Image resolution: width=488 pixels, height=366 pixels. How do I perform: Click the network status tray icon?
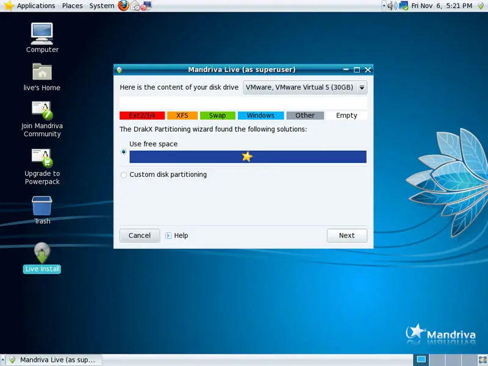tap(404, 5)
